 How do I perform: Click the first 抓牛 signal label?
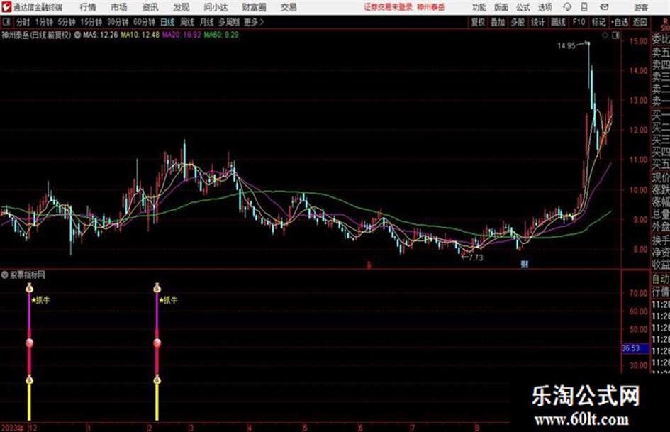(x=41, y=300)
